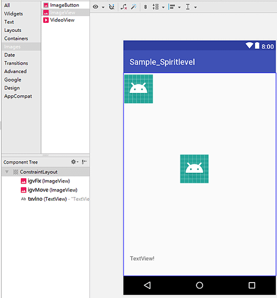Set default margins value 8
The width and height of the screenshot is (277, 298).
click(x=145, y=7)
